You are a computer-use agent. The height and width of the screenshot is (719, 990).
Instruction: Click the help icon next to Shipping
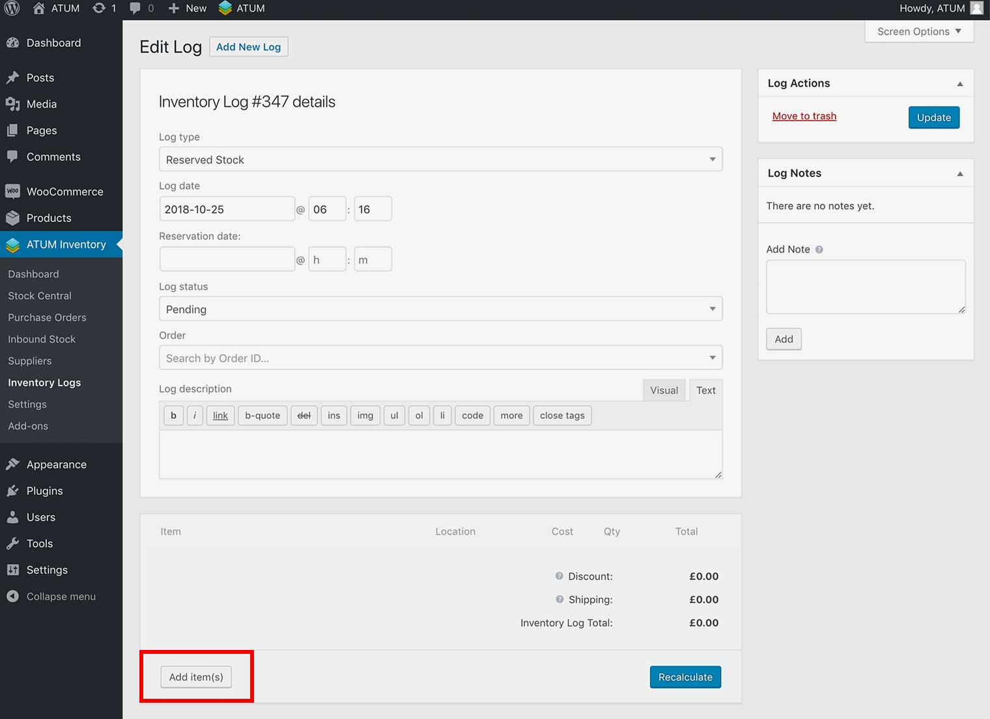559,599
